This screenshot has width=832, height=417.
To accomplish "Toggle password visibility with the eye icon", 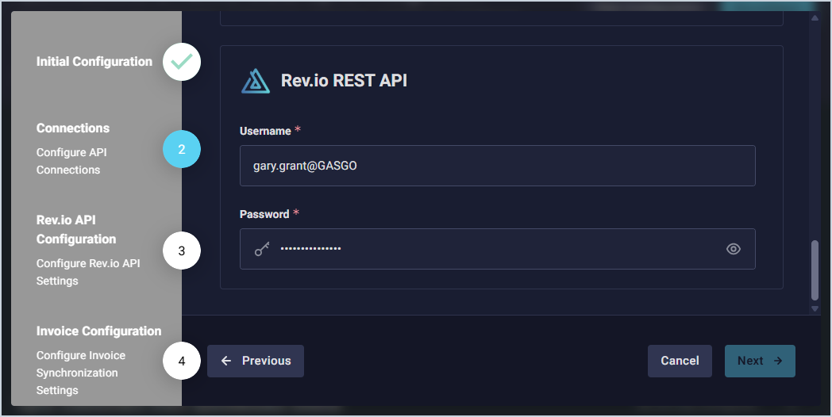I will [x=734, y=248].
